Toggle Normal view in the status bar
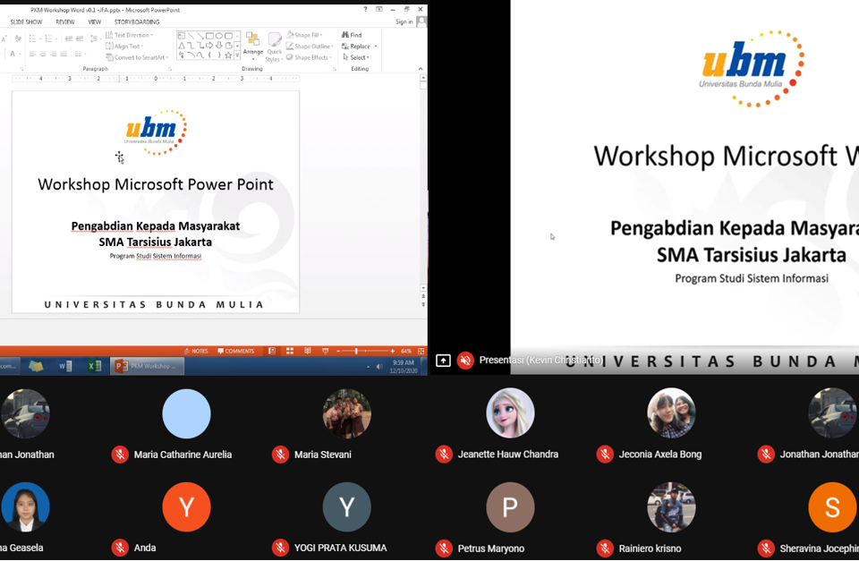This screenshot has width=859, height=561. pos(272,351)
